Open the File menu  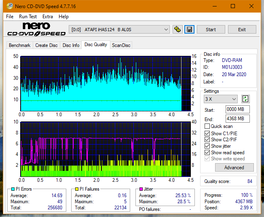[x=10, y=17]
